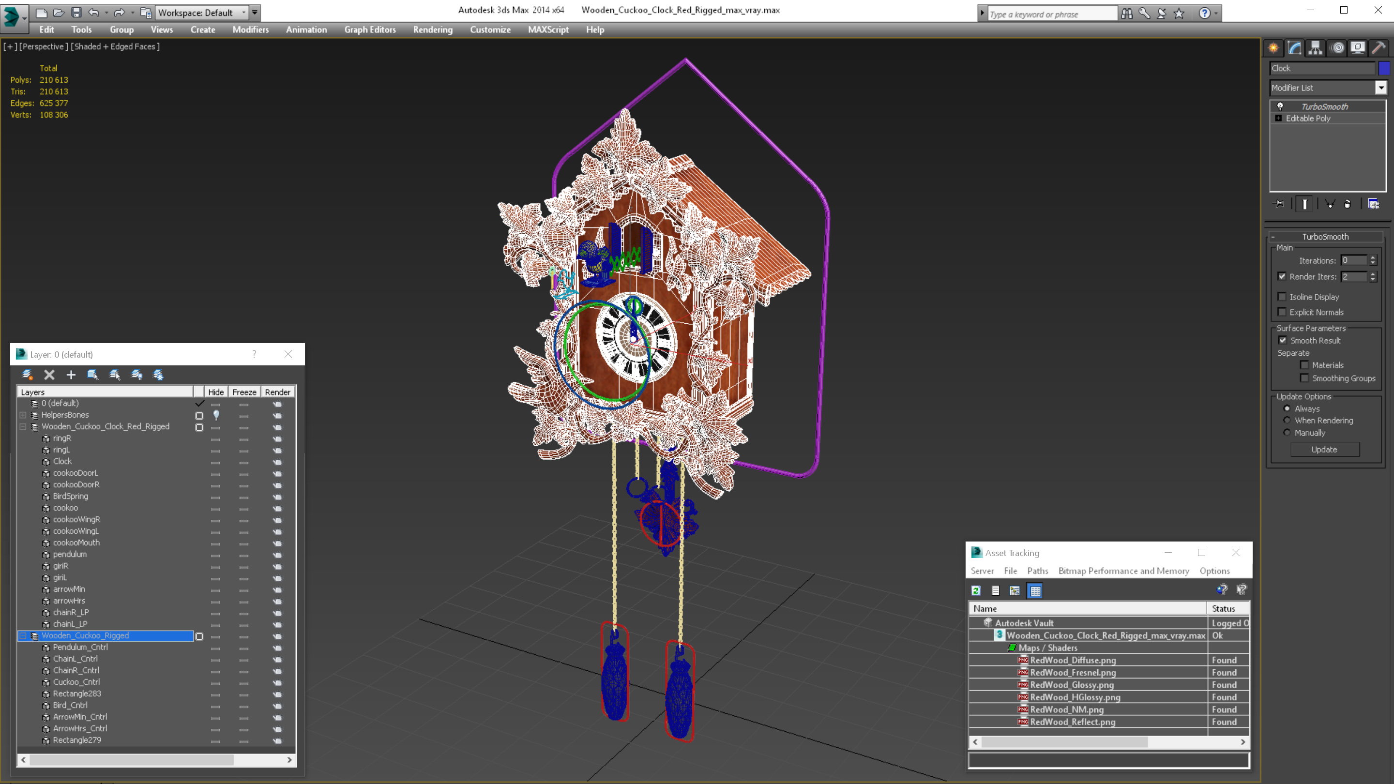Open the Utilities hammer panel tab
The width and height of the screenshot is (1394, 784).
click(x=1379, y=47)
